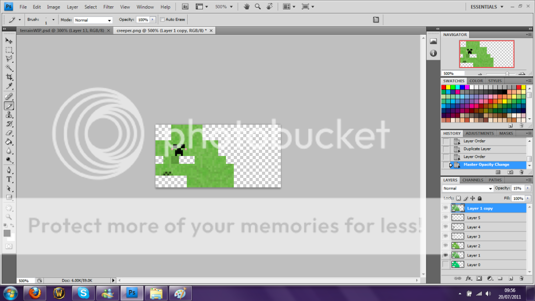Screen dimensions: 535x301
Task: Open the Brush preset picker arrow
Action: pyautogui.click(x=53, y=20)
